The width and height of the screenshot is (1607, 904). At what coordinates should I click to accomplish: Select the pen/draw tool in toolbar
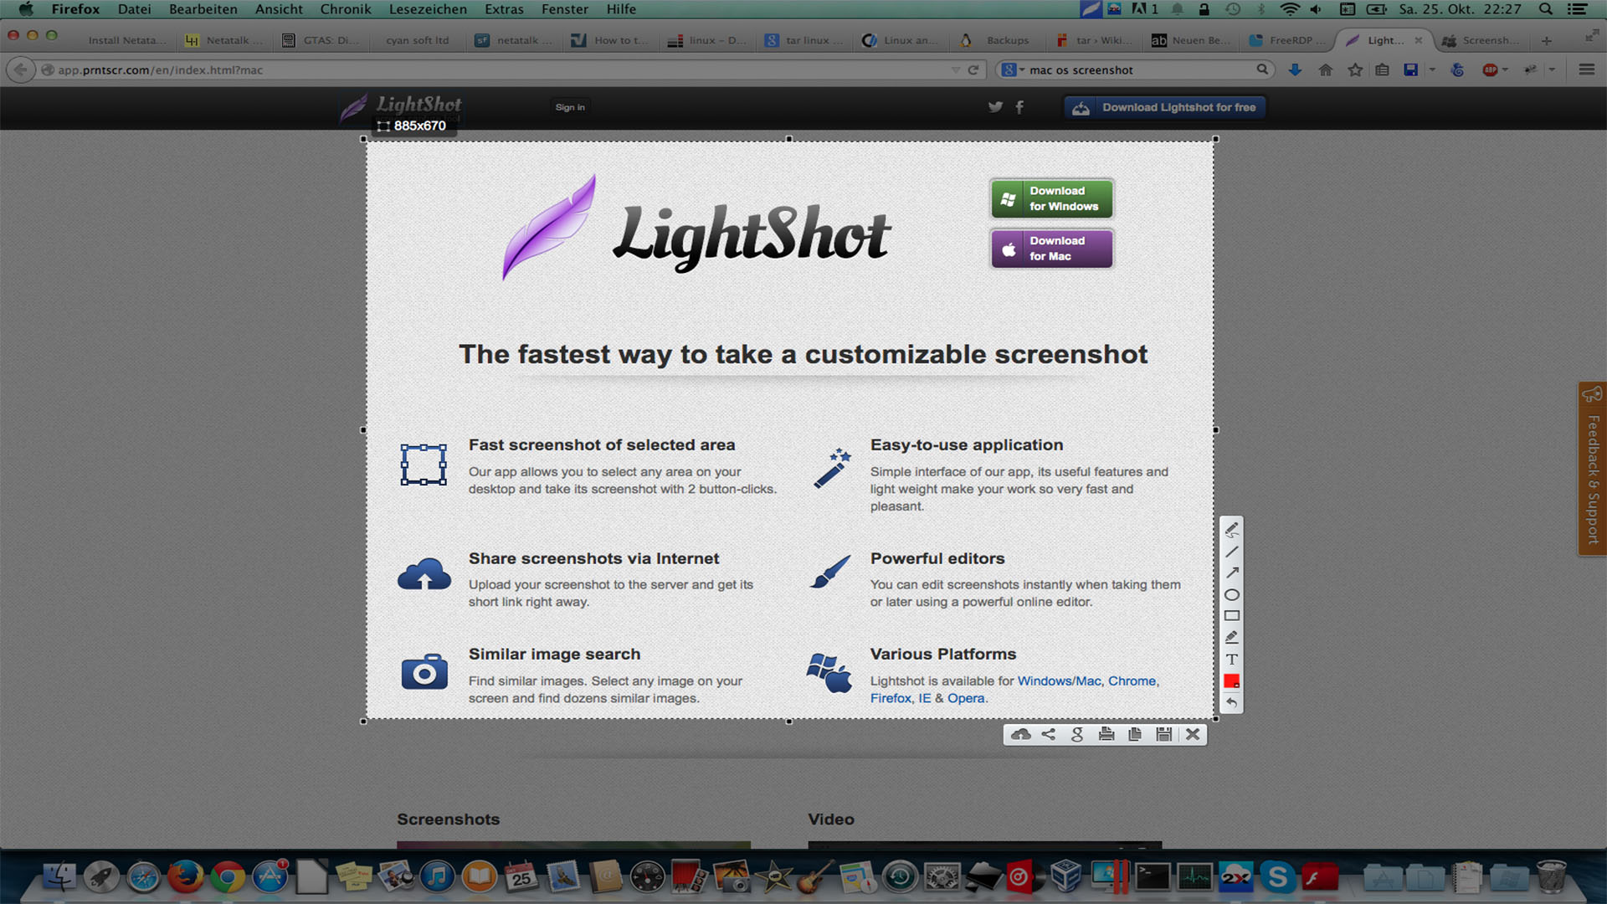[1233, 530]
